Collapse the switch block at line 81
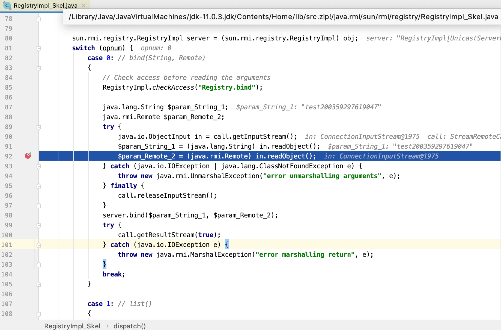 (39, 49)
